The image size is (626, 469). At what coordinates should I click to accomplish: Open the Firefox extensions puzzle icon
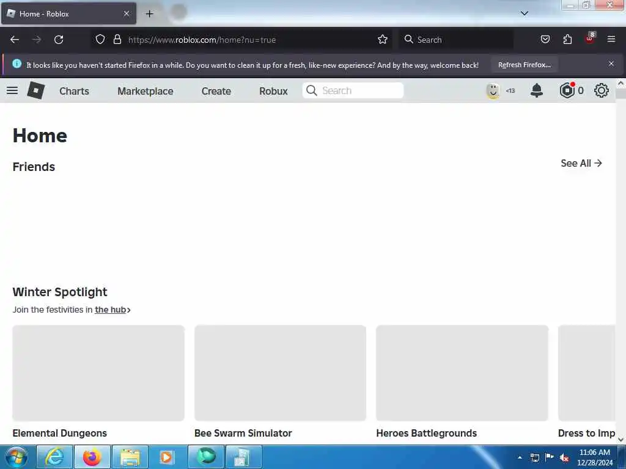click(567, 39)
